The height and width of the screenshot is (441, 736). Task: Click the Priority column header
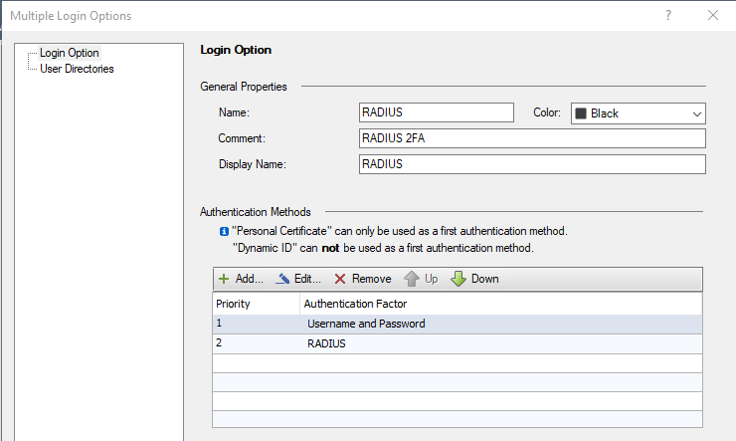(x=256, y=304)
